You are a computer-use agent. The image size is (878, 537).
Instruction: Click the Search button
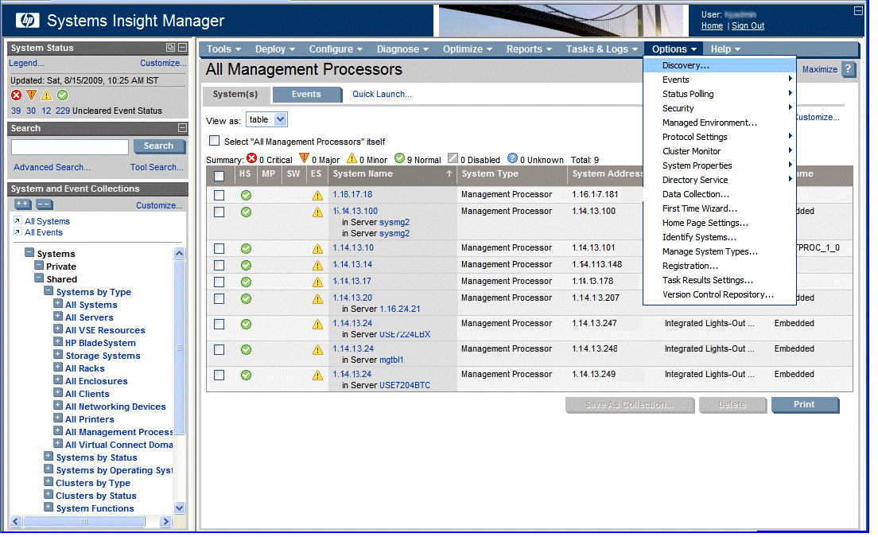tap(159, 146)
